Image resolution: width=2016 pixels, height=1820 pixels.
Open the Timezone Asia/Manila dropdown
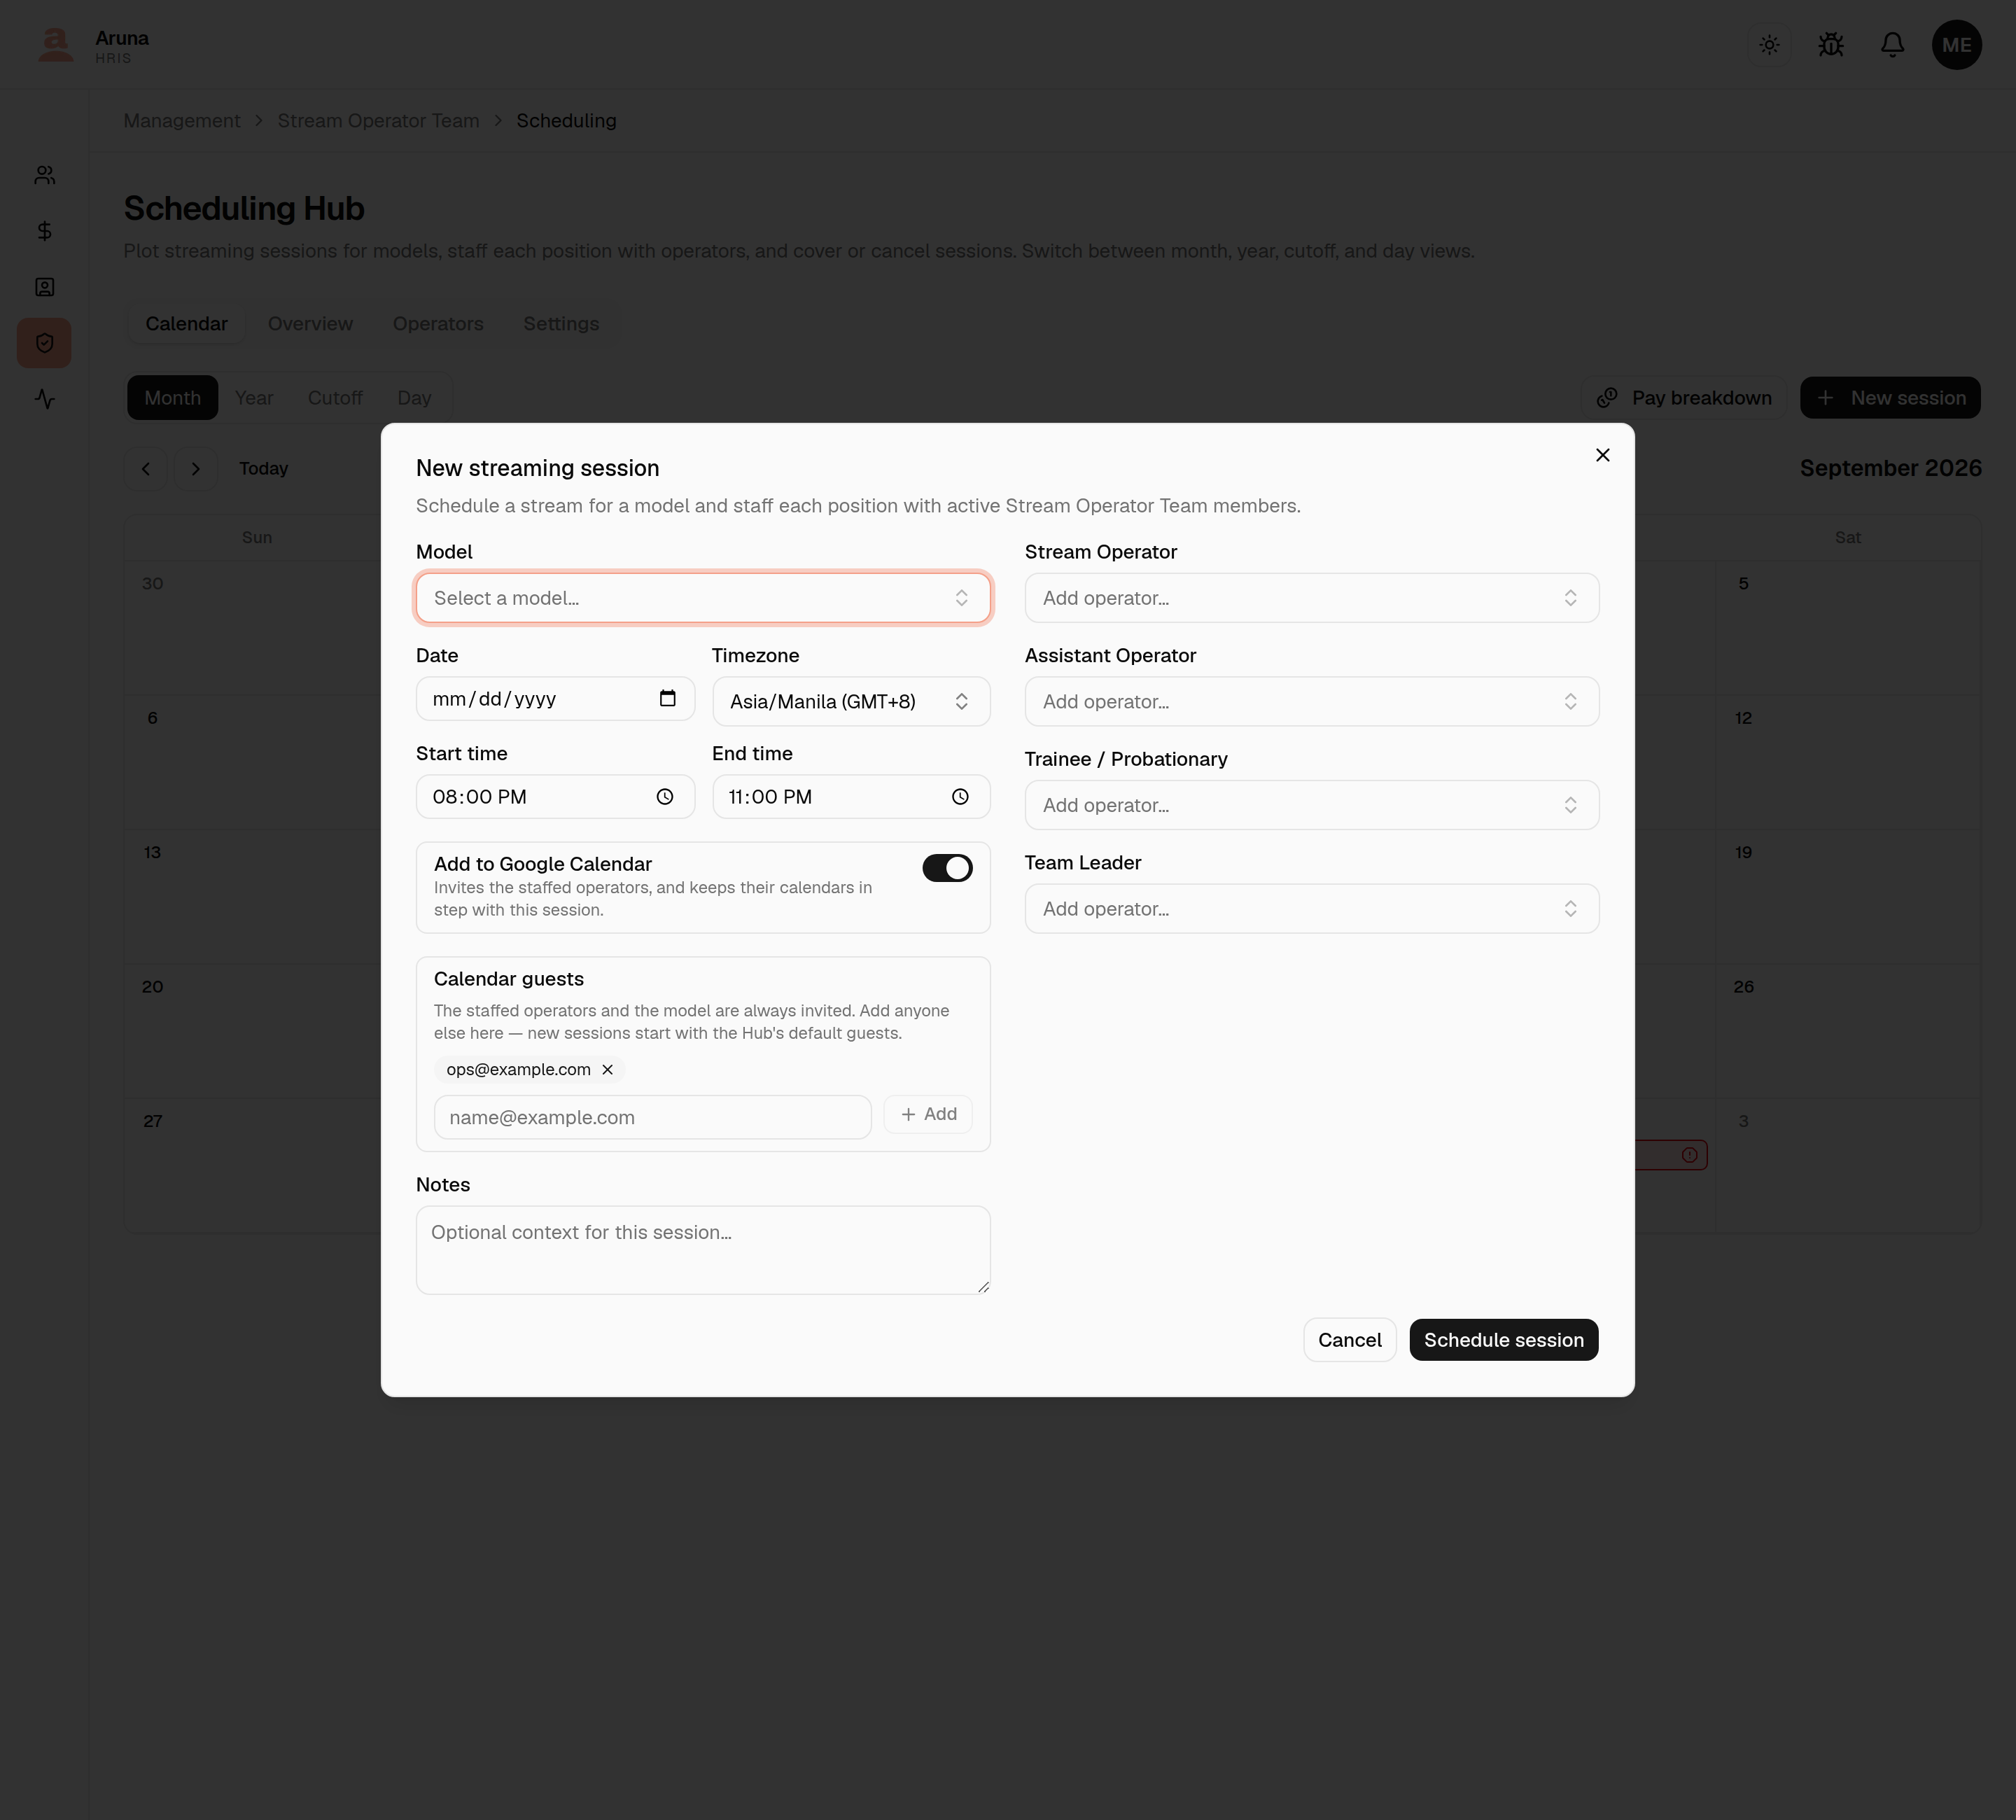tap(851, 701)
